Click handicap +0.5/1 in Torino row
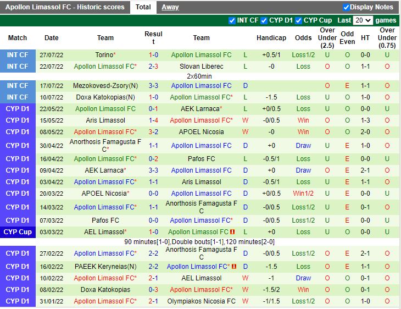The width and height of the screenshot is (401, 309). click(271, 55)
